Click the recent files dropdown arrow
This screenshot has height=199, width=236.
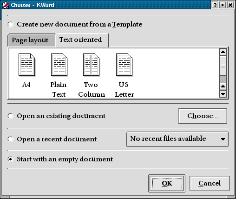pyautogui.click(x=223, y=139)
